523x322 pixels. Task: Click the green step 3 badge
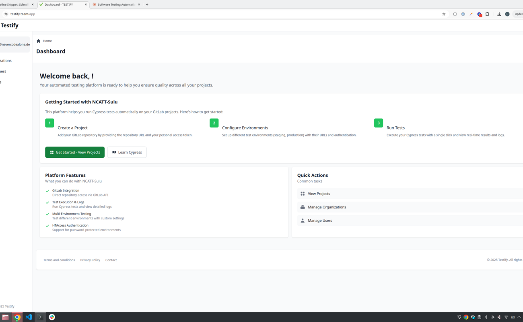pos(379,123)
